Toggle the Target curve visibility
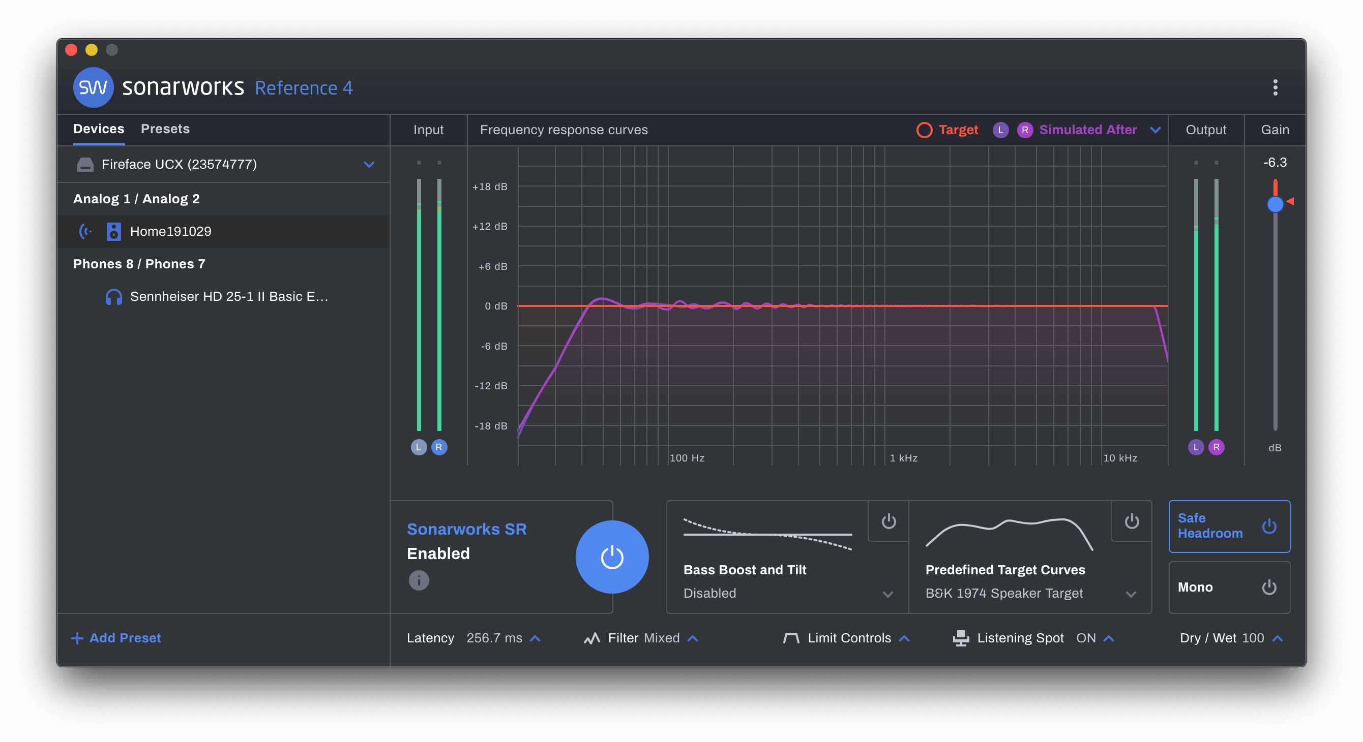This screenshot has height=742, width=1363. 946,130
